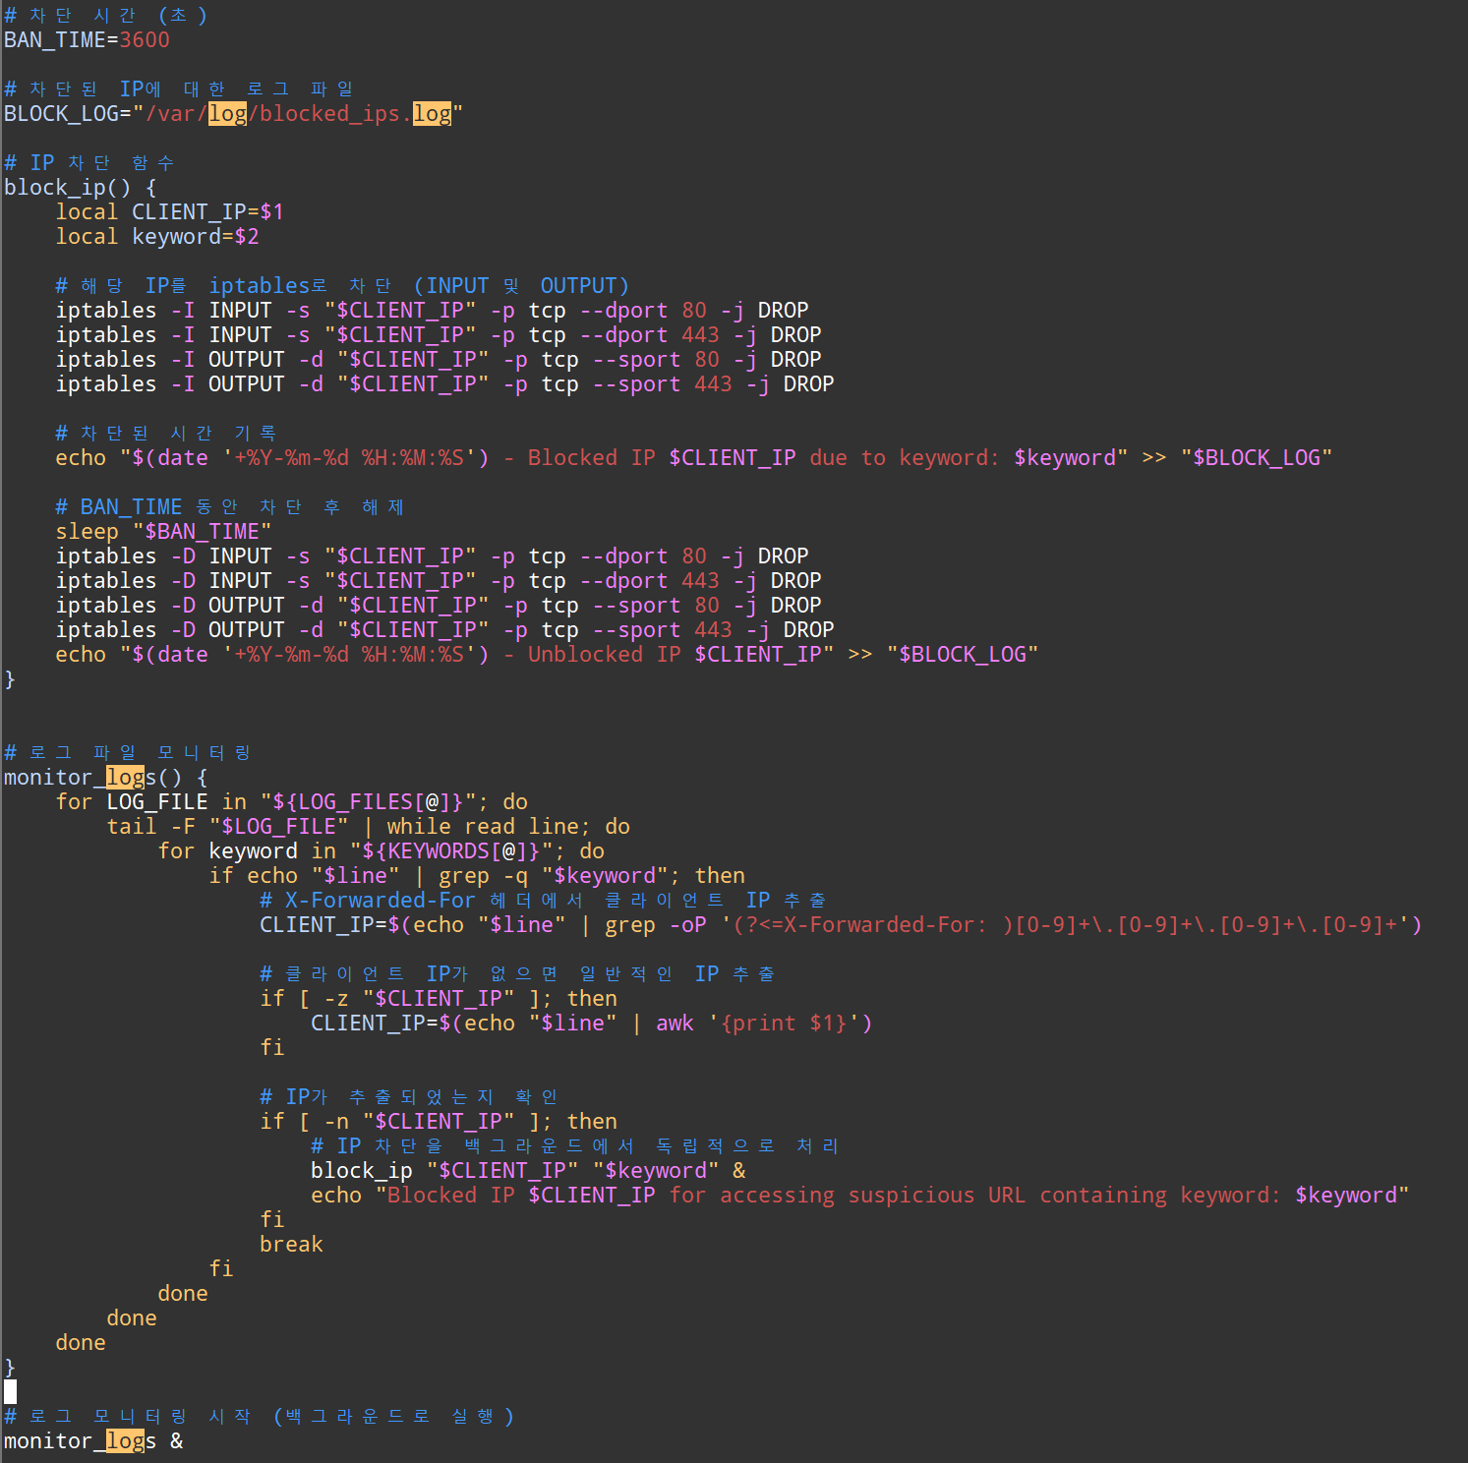Click the highlighted 'log' in the /var/log path
1468x1463 pixels.
click(227, 114)
